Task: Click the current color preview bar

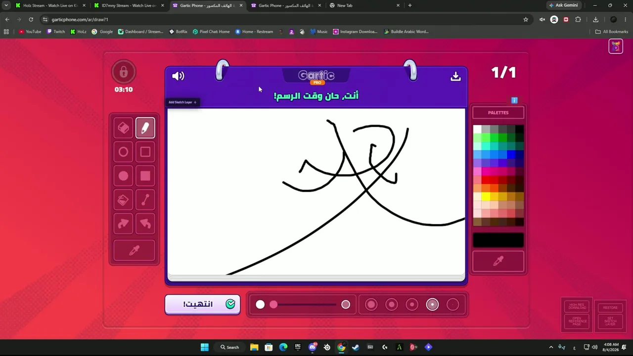Action: pyautogui.click(x=498, y=240)
